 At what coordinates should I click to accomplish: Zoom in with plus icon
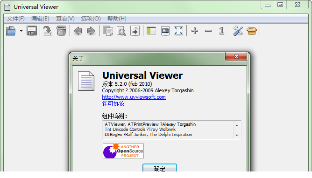195,31
